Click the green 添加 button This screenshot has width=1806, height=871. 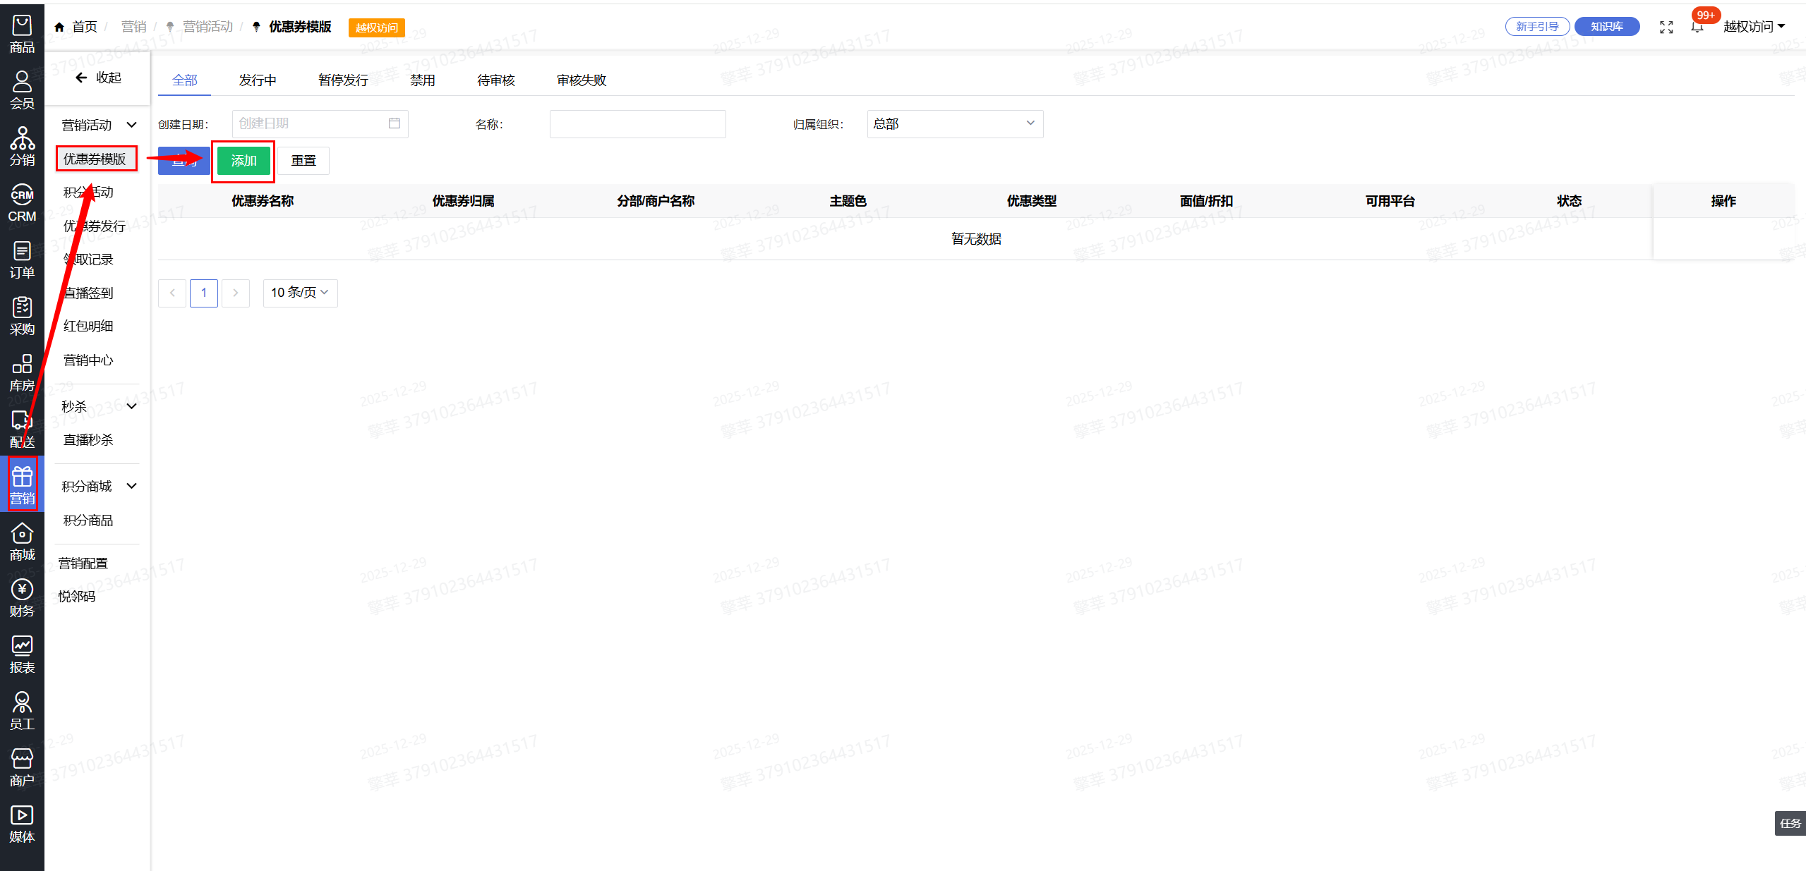click(x=243, y=161)
